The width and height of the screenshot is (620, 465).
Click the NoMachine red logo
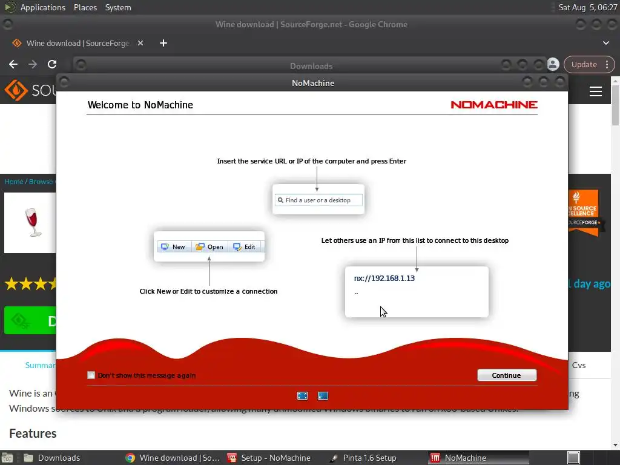(x=494, y=105)
